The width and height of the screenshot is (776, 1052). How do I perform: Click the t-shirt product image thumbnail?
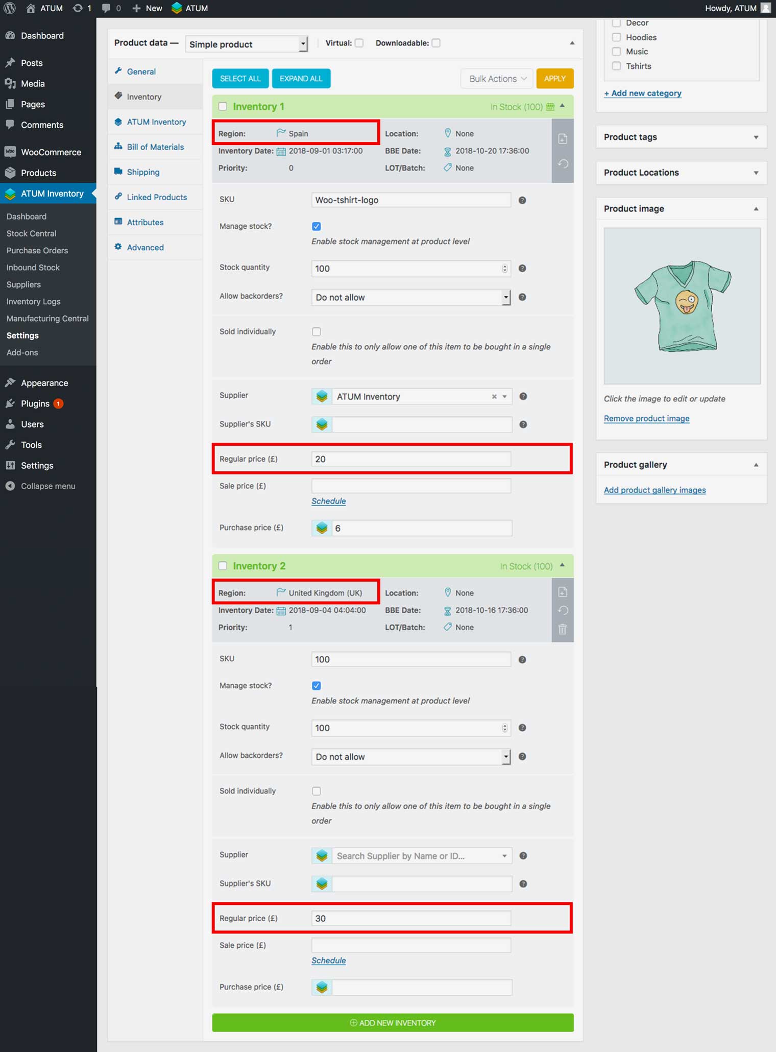(x=682, y=305)
